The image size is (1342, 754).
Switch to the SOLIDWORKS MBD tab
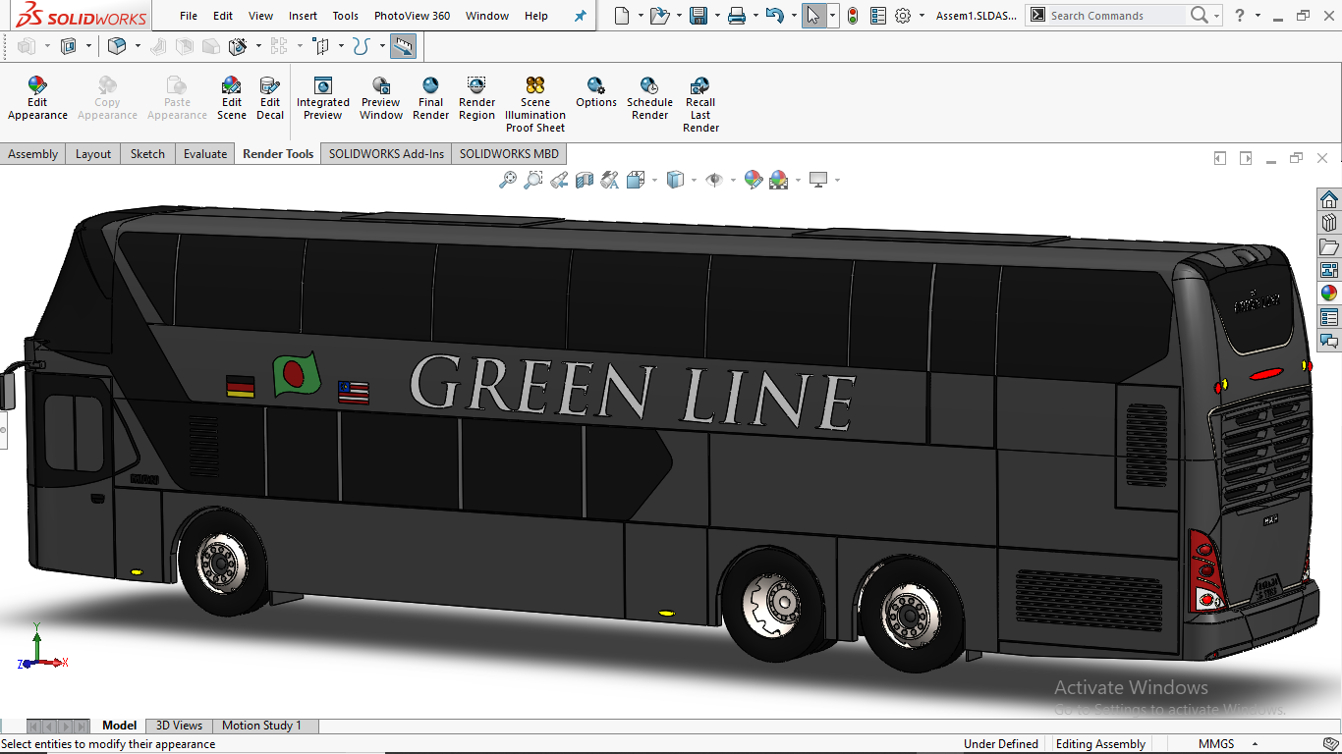(509, 154)
